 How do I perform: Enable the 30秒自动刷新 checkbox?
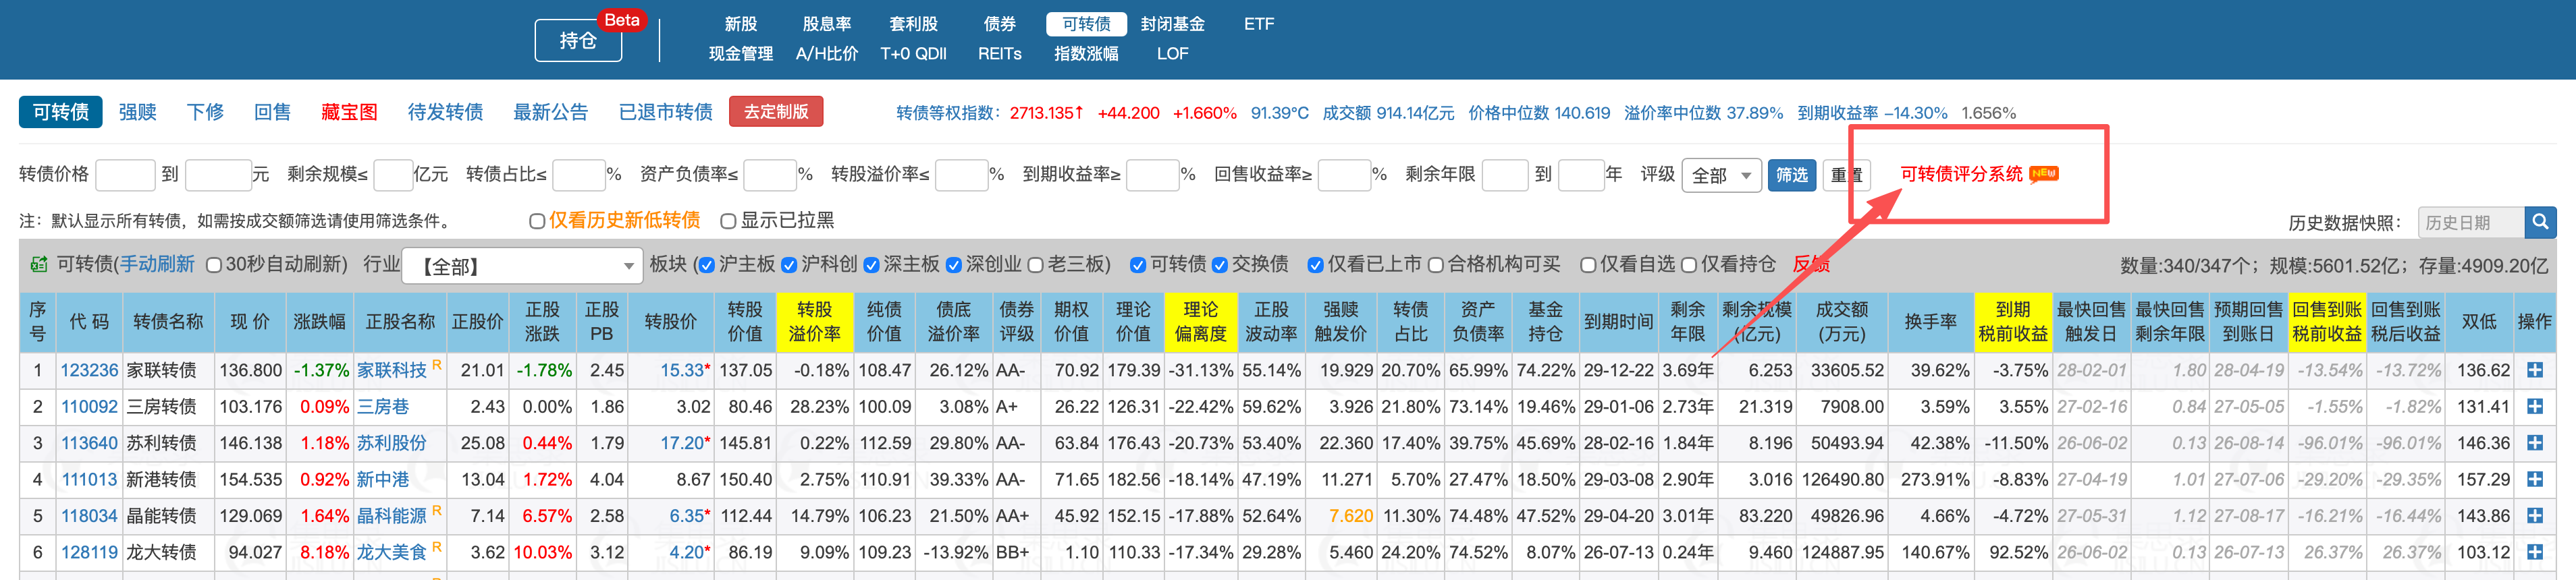coord(214,264)
